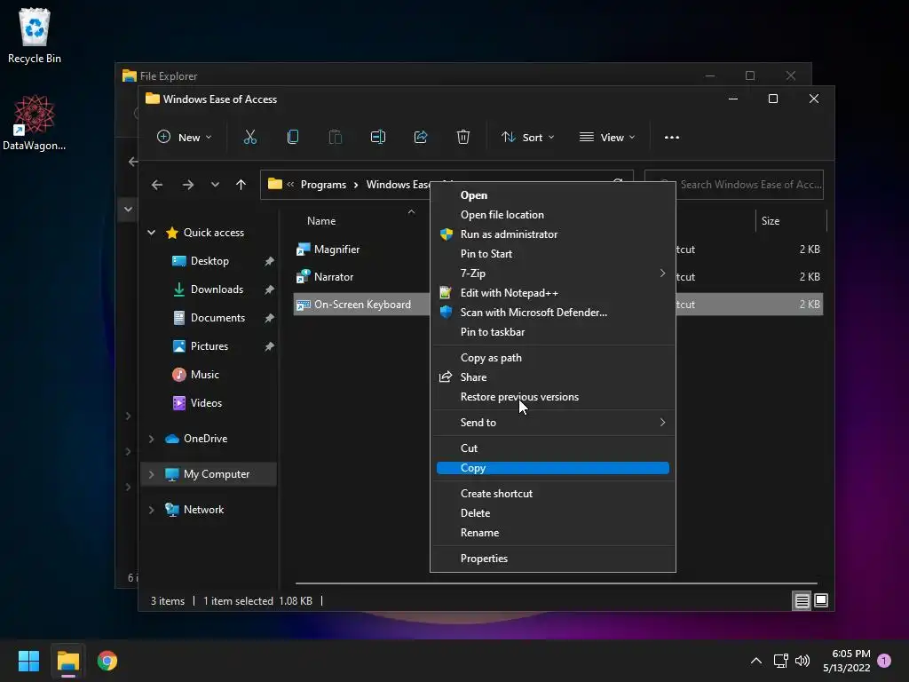Choose Cut in the context menu
Viewport: 909px width, 682px height.
[x=553, y=448]
